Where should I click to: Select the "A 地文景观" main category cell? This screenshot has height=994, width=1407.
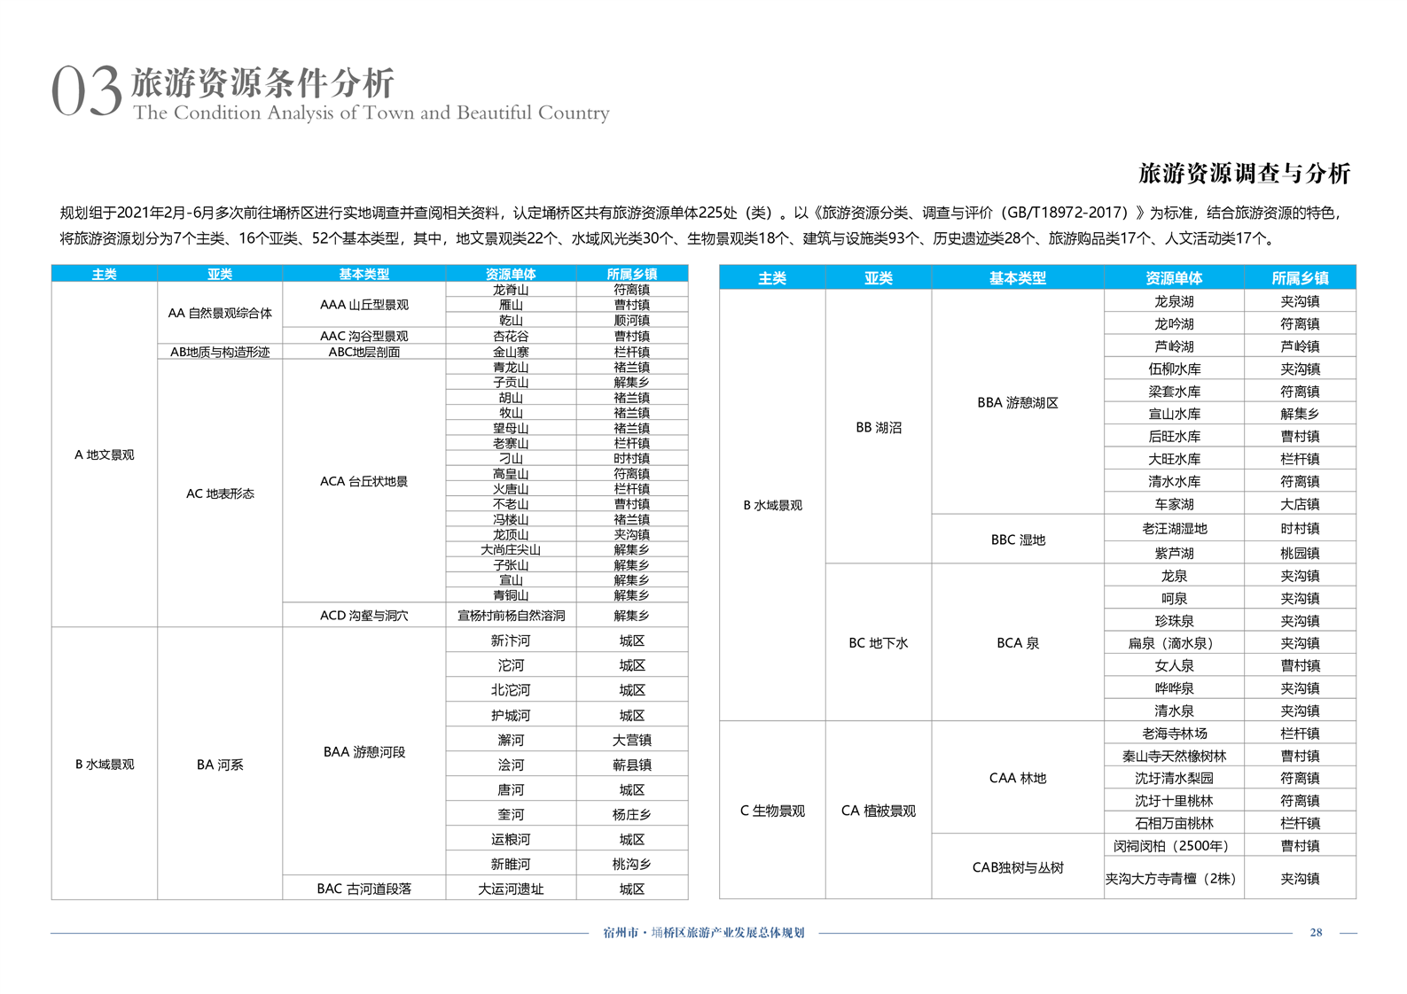pyautogui.click(x=104, y=454)
